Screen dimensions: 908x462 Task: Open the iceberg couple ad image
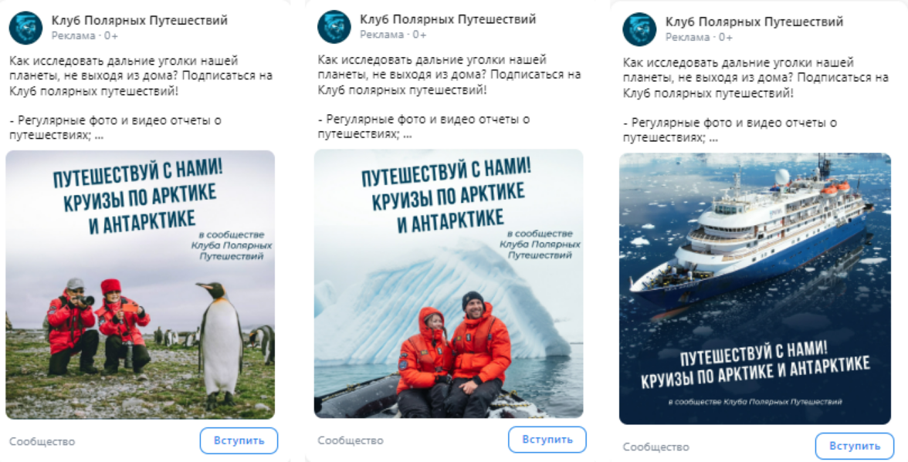pos(449,283)
